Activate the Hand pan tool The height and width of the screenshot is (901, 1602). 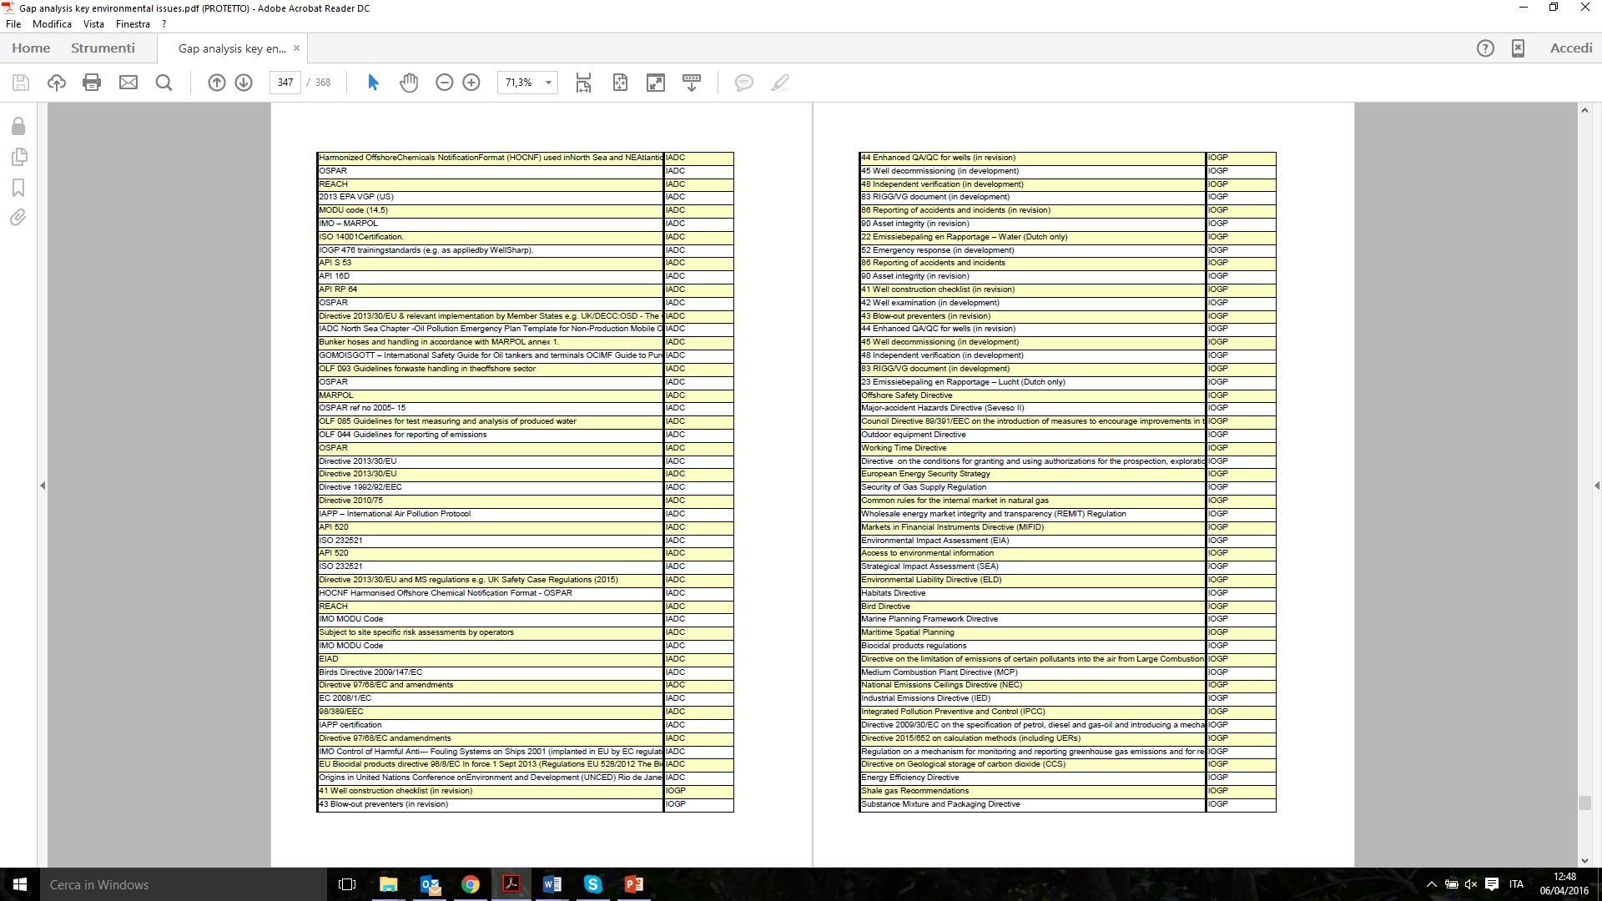409,83
